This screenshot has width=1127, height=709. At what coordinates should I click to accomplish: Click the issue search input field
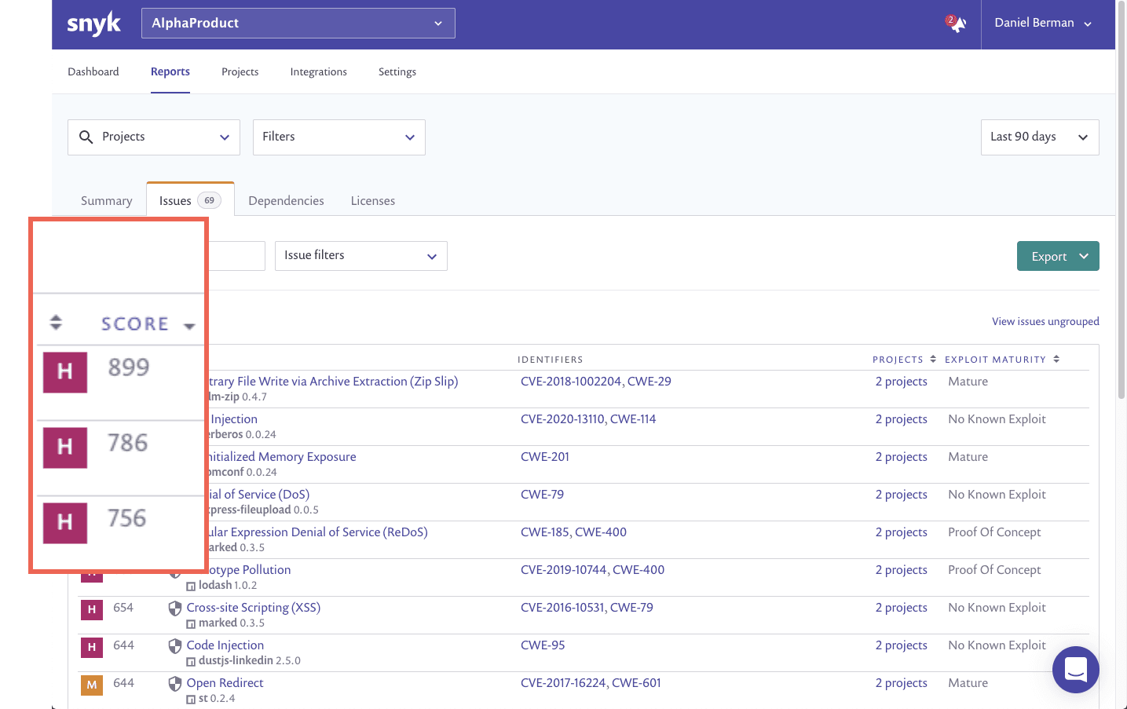pos(236,256)
